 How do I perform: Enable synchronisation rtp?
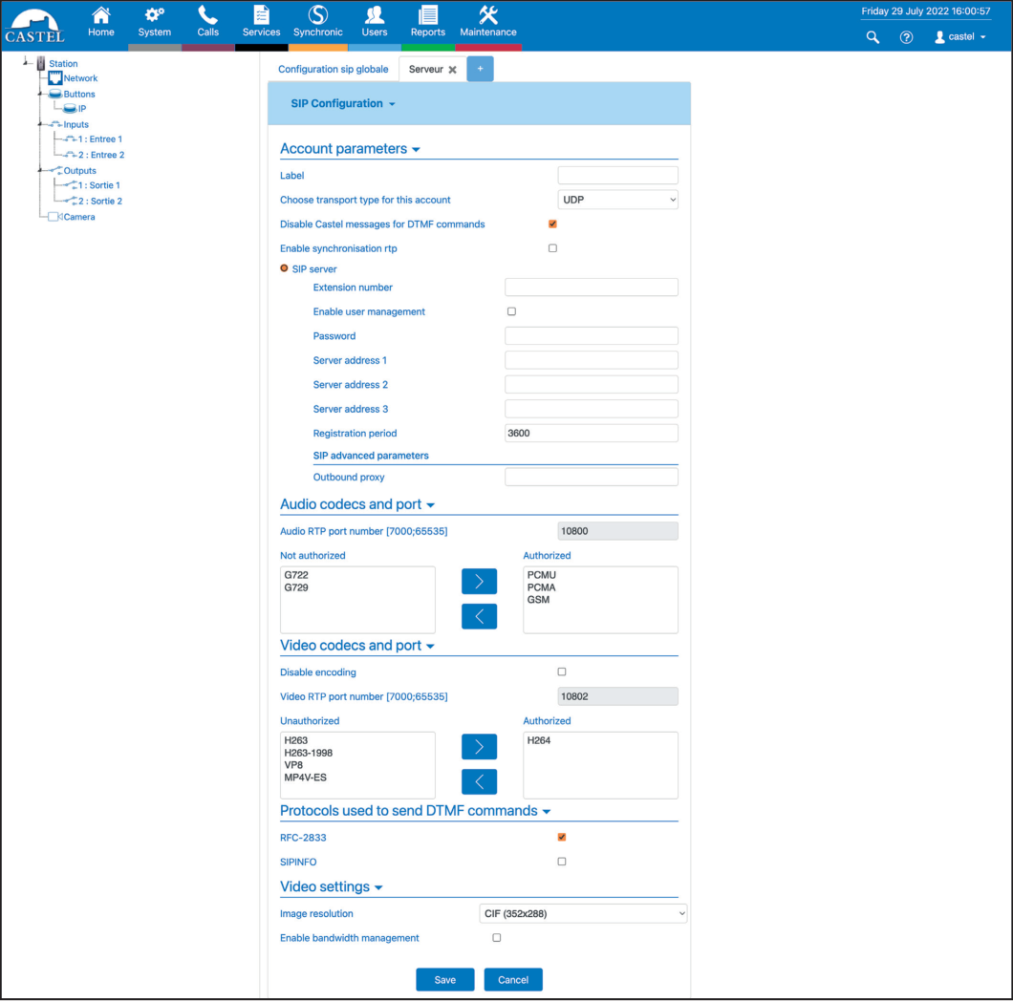(552, 247)
